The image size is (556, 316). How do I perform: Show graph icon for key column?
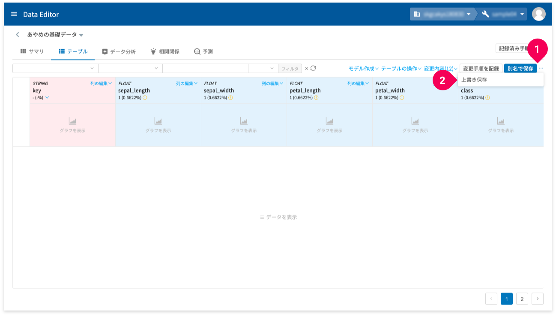click(72, 122)
